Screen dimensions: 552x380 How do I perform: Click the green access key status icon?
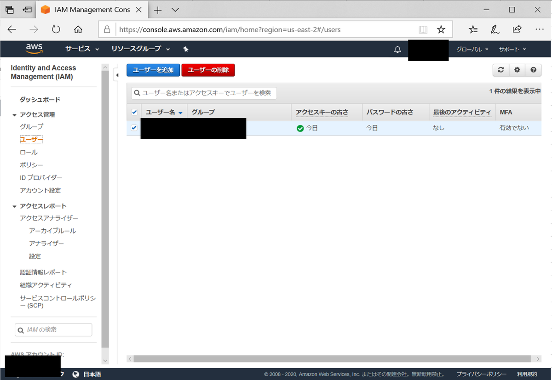300,128
